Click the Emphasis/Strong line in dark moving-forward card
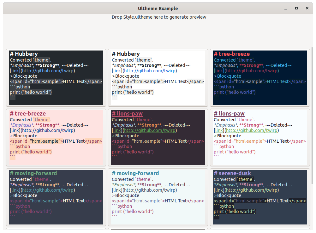The width and height of the screenshot is (316, 233). point(49,185)
